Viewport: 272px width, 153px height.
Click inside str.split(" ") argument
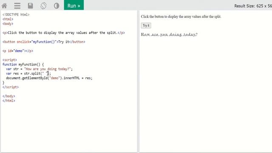[45, 74]
